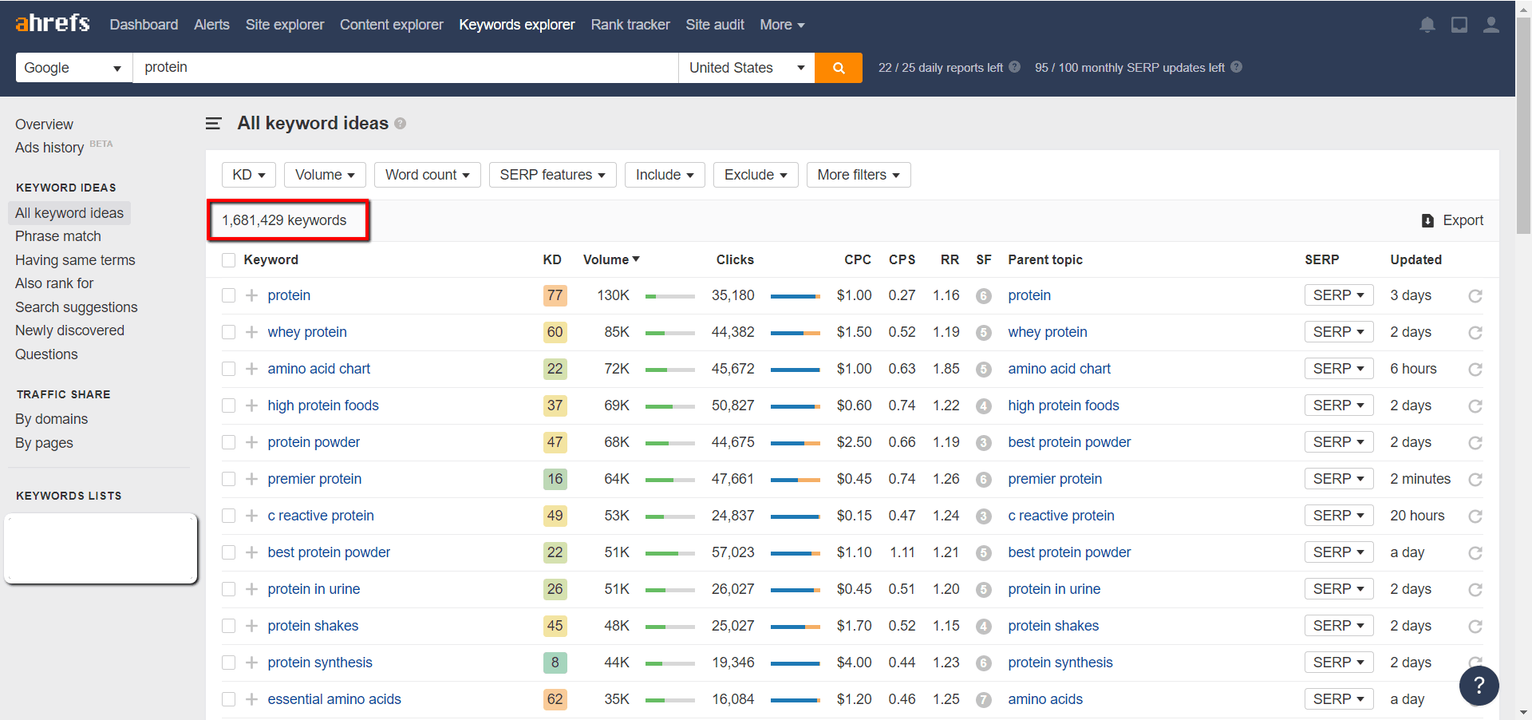Viewport: 1532px width, 720px height.
Task: Open the United States country dropdown
Action: (x=747, y=68)
